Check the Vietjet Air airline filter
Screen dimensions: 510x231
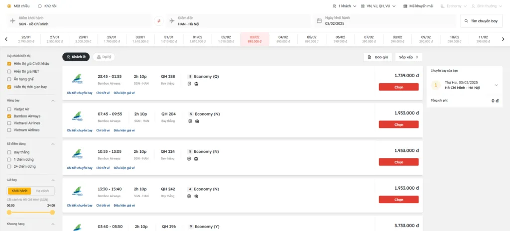(9, 109)
